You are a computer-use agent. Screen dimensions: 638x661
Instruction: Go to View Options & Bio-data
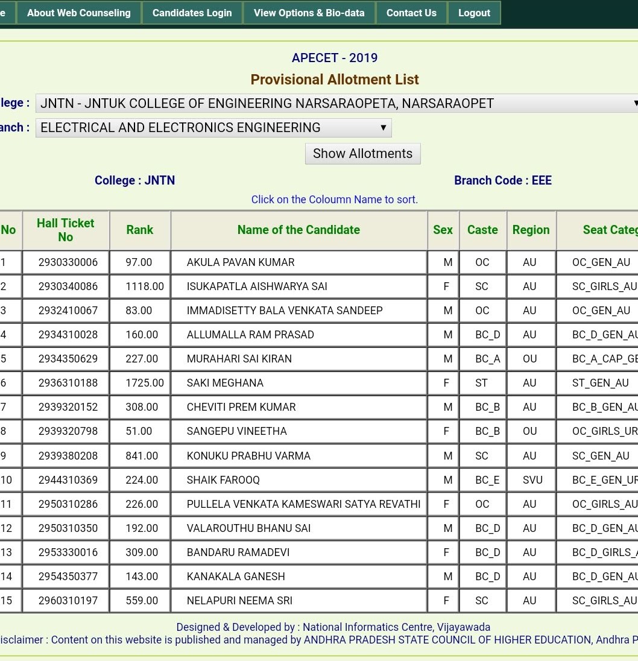click(309, 13)
